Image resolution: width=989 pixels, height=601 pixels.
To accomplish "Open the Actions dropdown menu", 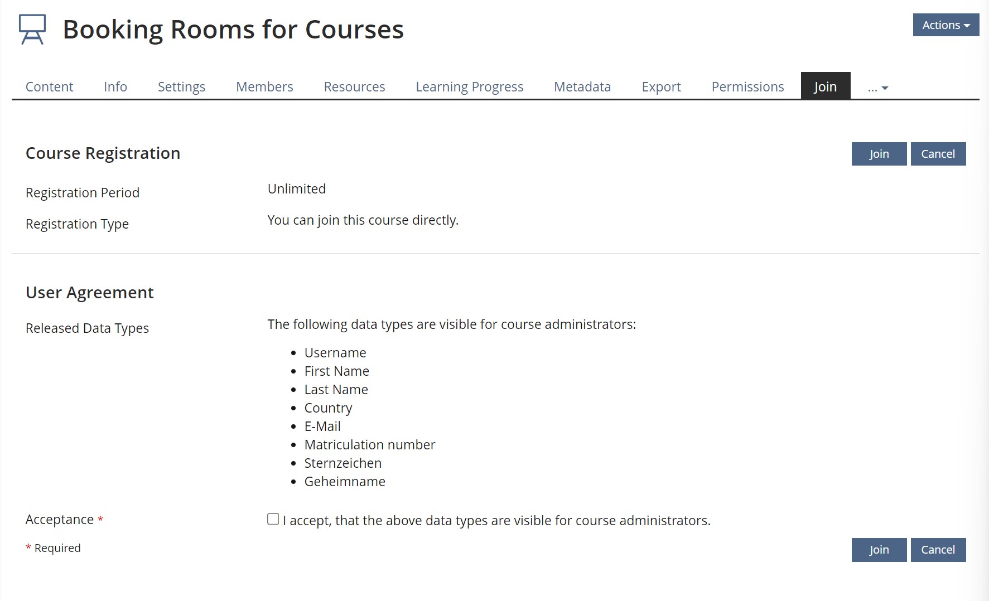I will coord(945,25).
